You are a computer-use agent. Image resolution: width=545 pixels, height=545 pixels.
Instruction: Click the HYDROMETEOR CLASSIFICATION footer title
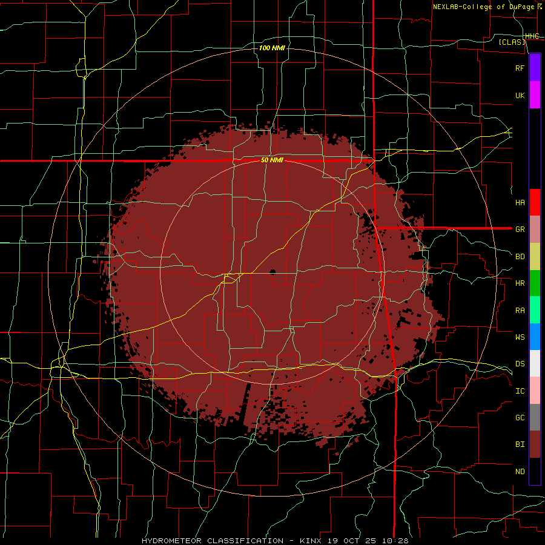[x=213, y=541]
